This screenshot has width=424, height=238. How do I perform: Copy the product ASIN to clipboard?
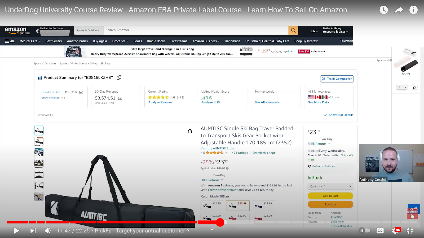[119, 77]
